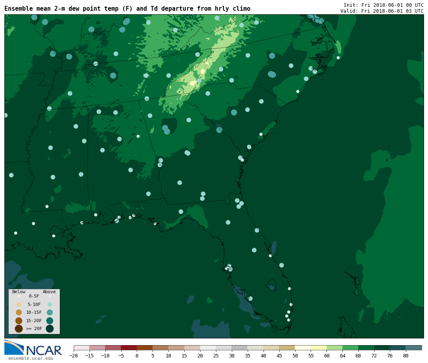Viewport: 428px width, 363px height.
Task: Pick the 64 to 68 medium green colorbar swatch
Action: pyautogui.click(x=350, y=348)
